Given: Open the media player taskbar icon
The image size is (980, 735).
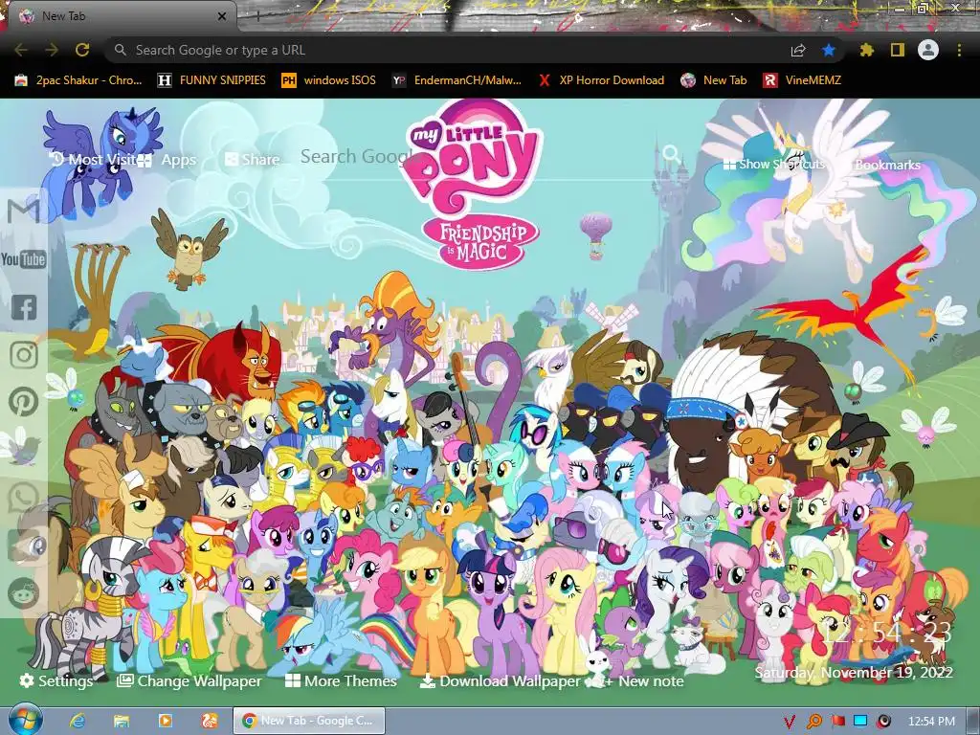Looking at the screenshot, I should pos(166,721).
